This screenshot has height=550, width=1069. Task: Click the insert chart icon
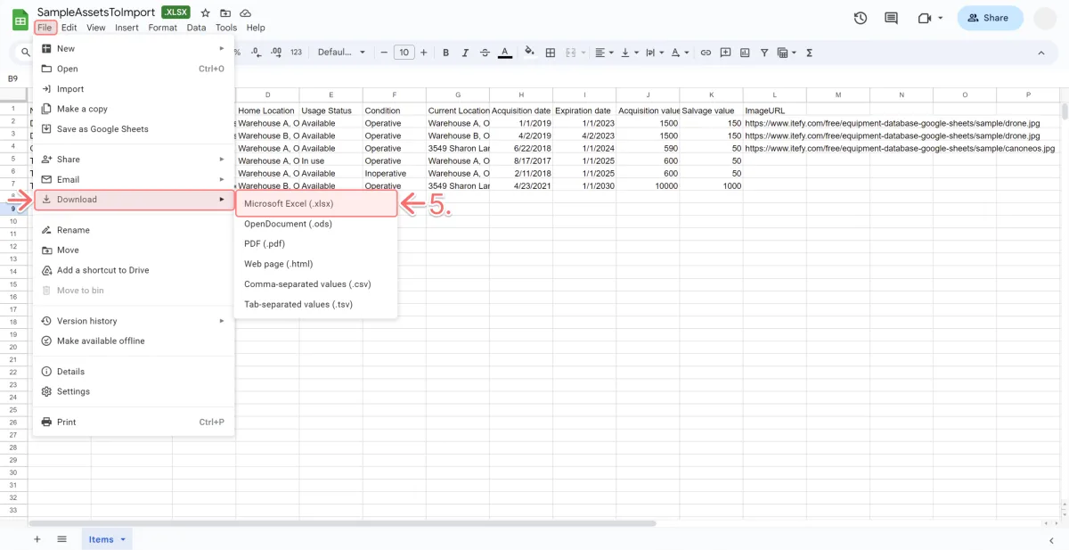click(x=745, y=53)
